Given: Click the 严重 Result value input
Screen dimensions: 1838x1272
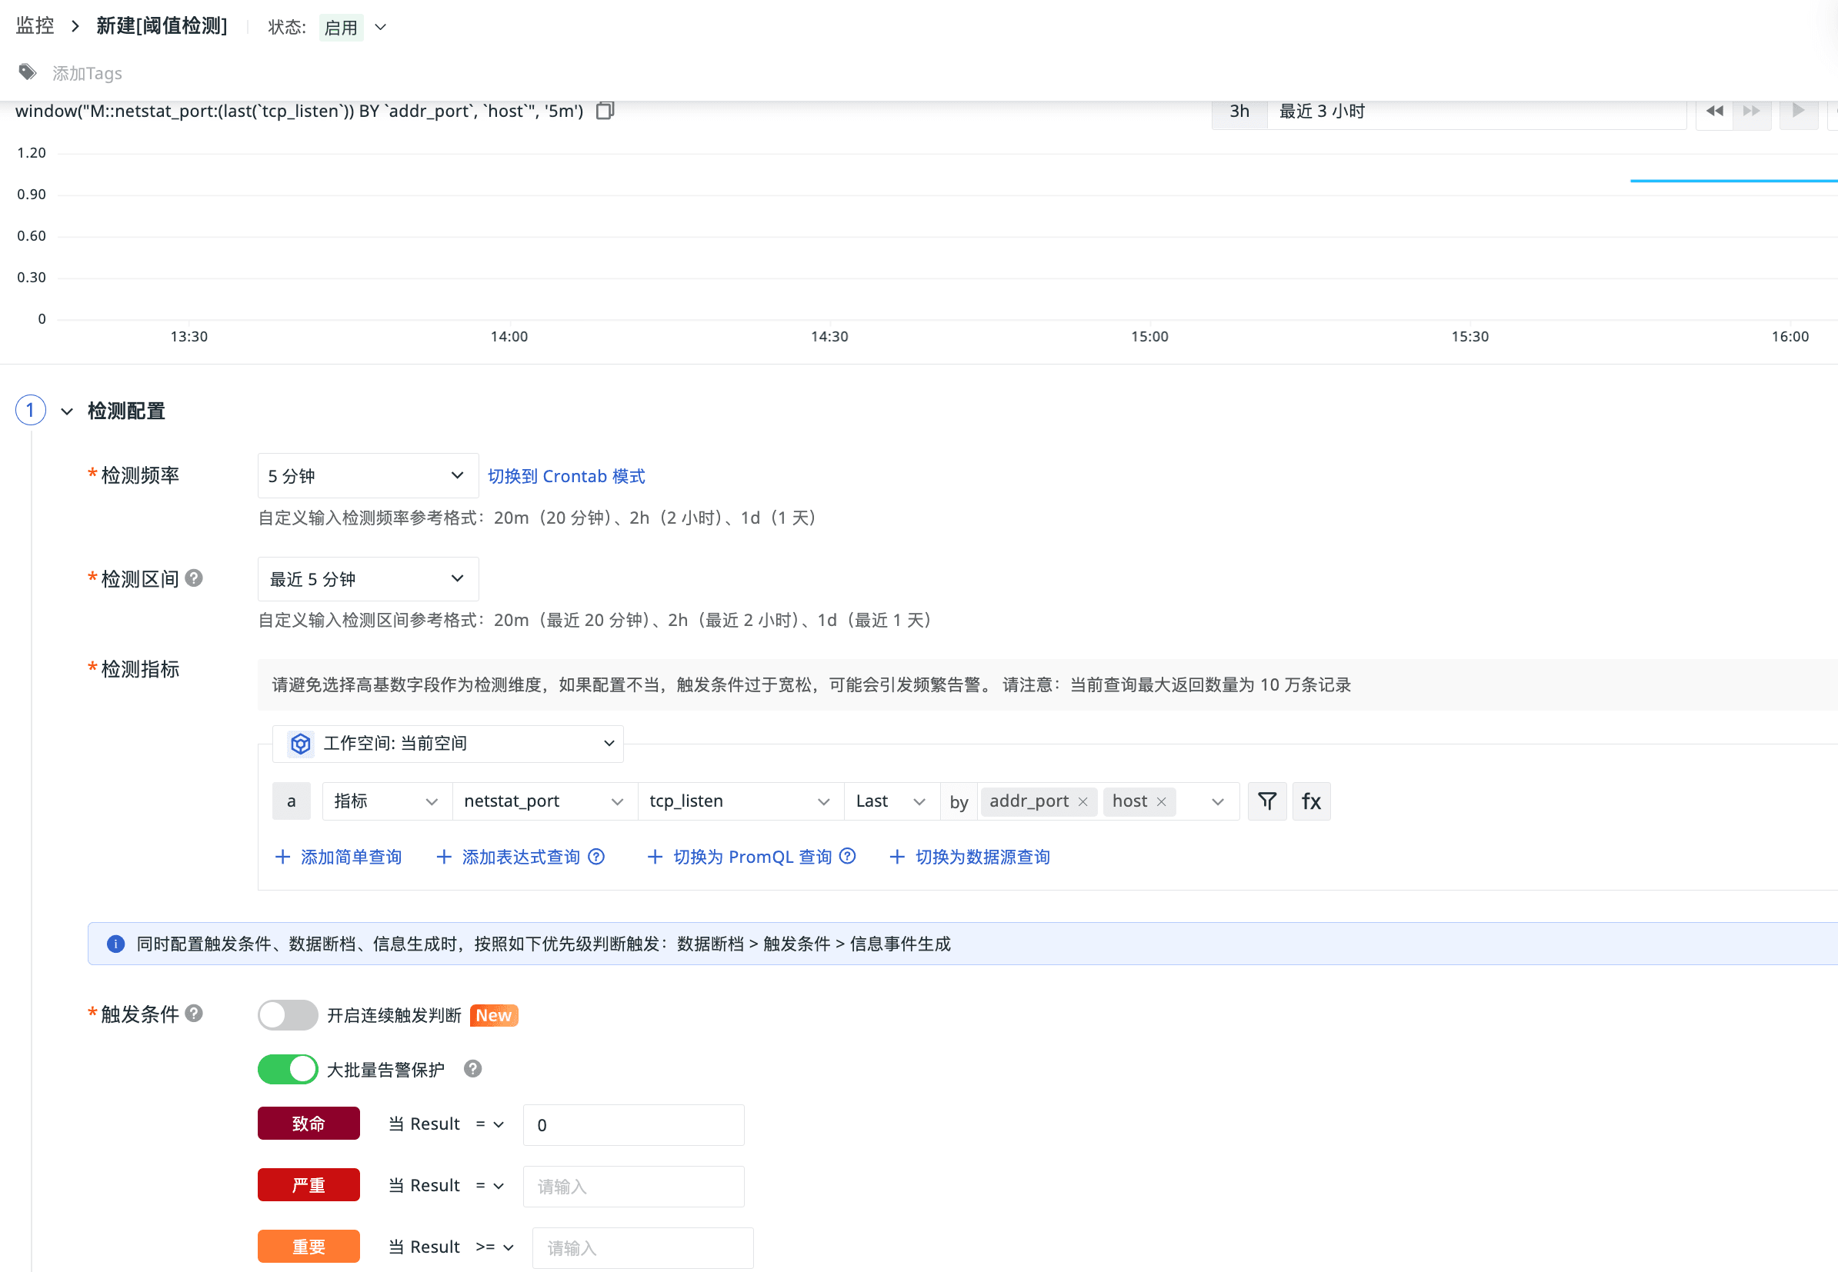Looking at the screenshot, I should [x=633, y=1186].
